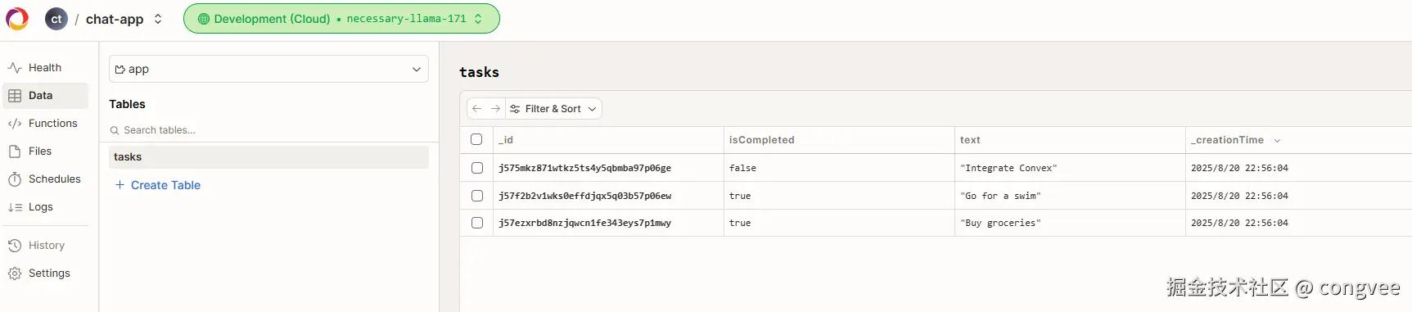Click the Schedules clock icon
This screenshot has height=312, width=1412.
(15, 179)
